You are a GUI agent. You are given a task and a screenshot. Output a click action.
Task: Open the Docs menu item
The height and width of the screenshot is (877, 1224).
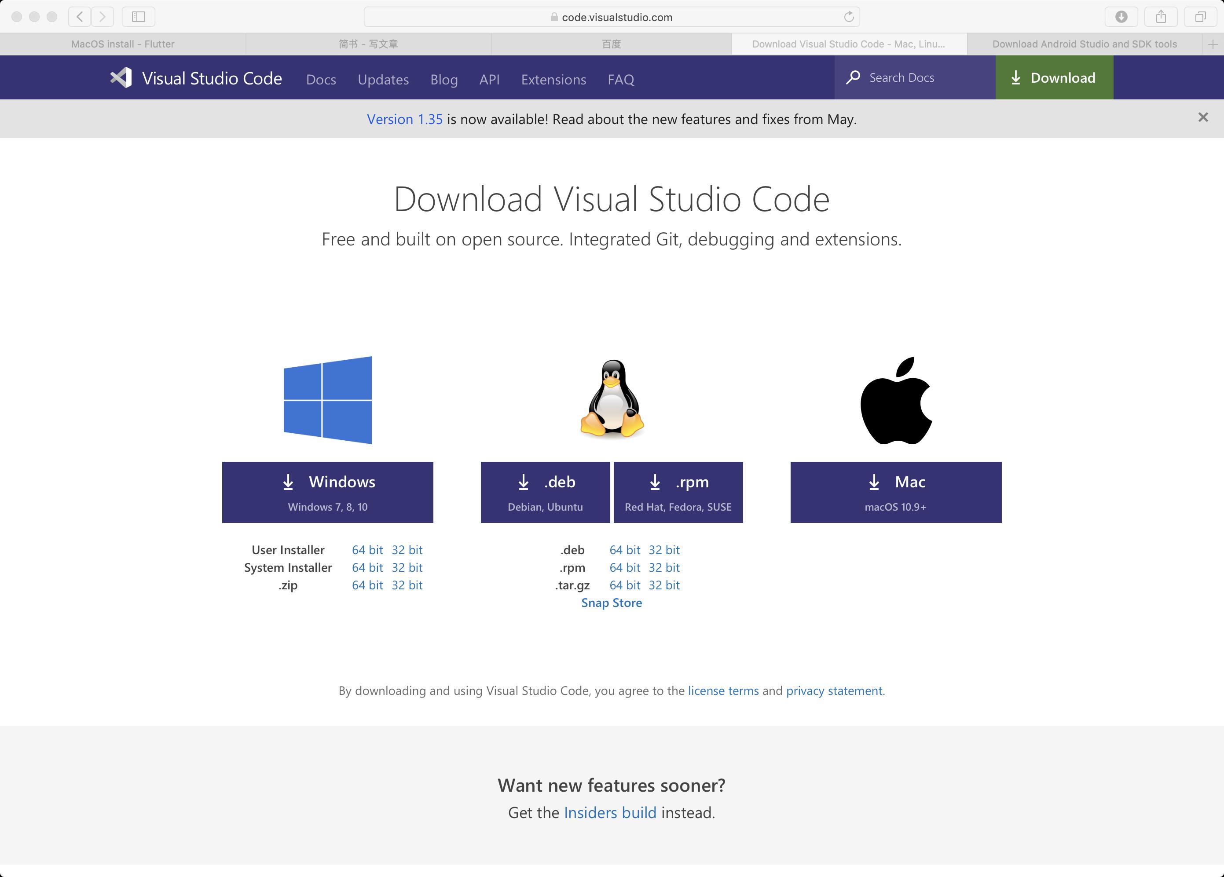pyautogui.click(x=320, y=78)
